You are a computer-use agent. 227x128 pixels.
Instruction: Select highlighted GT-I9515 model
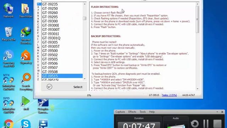(x=62, y=76)
